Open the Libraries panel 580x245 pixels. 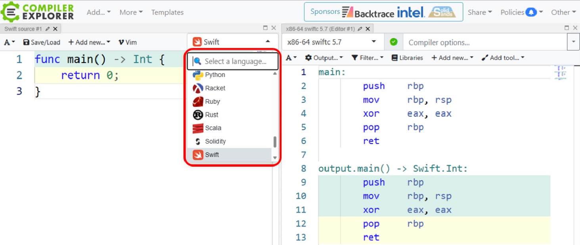tap(407, 58)
